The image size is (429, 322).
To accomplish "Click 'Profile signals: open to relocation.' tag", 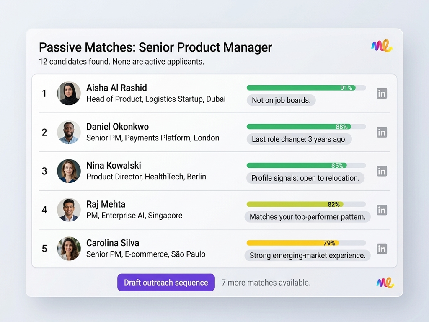I will [x=305, y=178].
